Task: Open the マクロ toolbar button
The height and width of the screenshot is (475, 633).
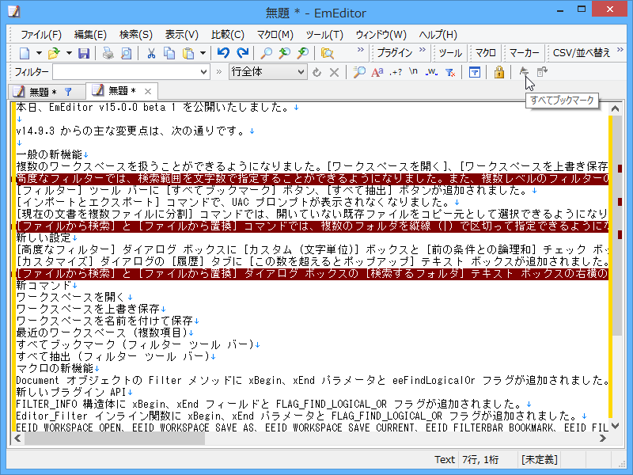Action: click(x=485, y=53)
